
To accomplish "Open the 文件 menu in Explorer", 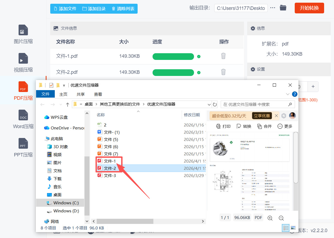I will [45, 94].
